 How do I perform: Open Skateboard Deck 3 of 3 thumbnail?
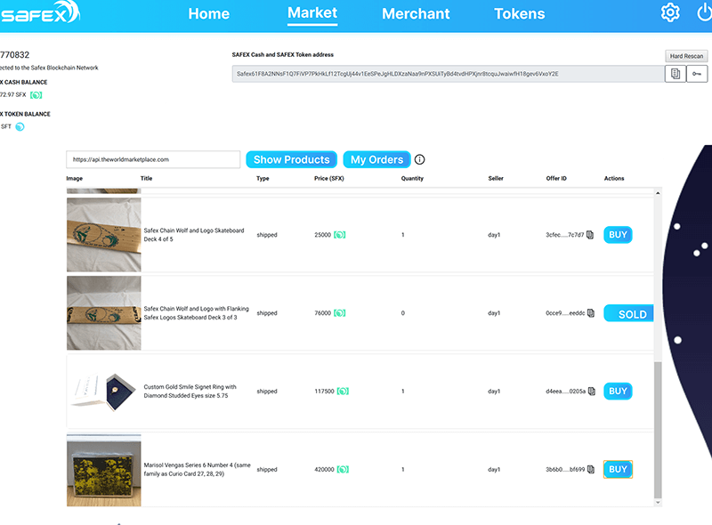point(103,313)
